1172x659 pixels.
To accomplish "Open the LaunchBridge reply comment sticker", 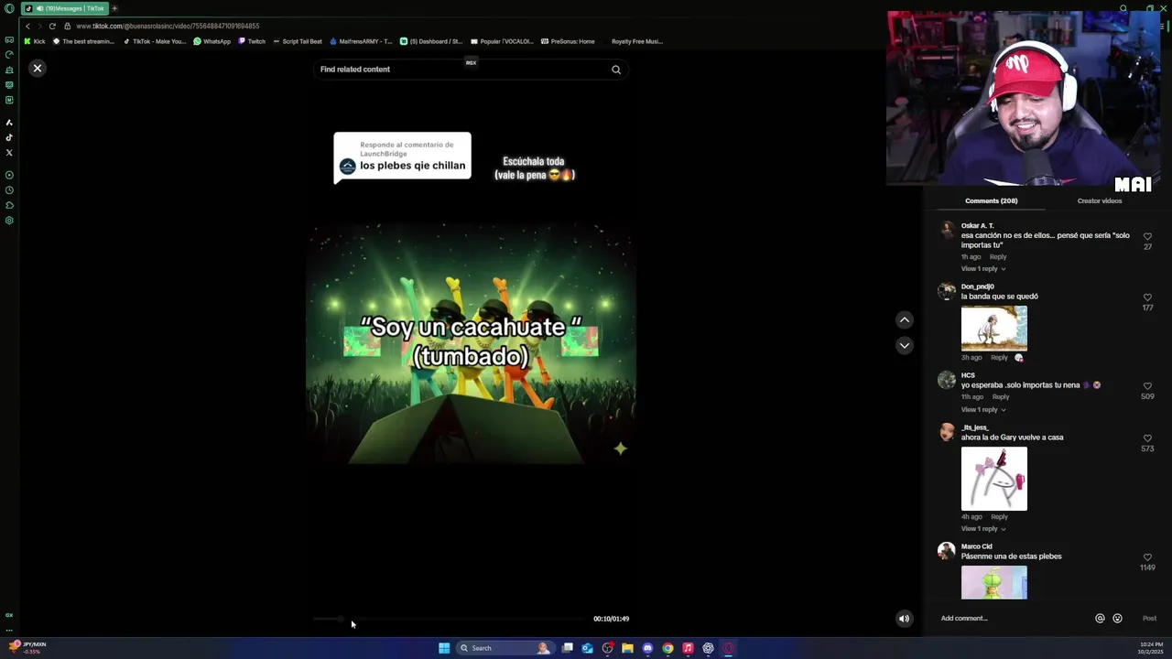I will click(402, 157).
